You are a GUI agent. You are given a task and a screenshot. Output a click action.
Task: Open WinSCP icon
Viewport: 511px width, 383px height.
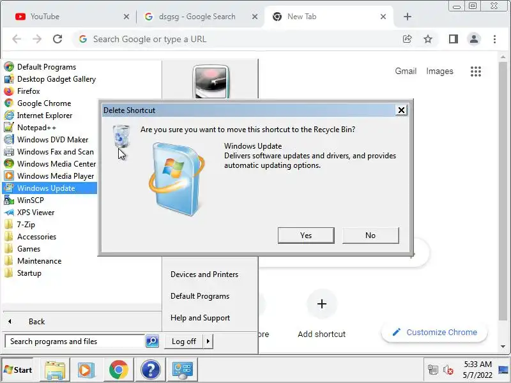(x=9, y=200)
